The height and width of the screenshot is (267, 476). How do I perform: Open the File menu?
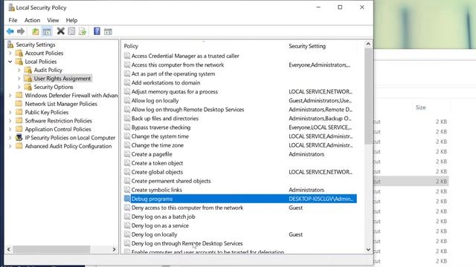[x=13, y=20]
